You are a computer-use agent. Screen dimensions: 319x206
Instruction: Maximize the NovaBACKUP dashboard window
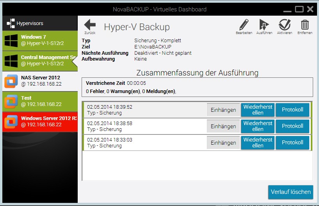[299, 9]
